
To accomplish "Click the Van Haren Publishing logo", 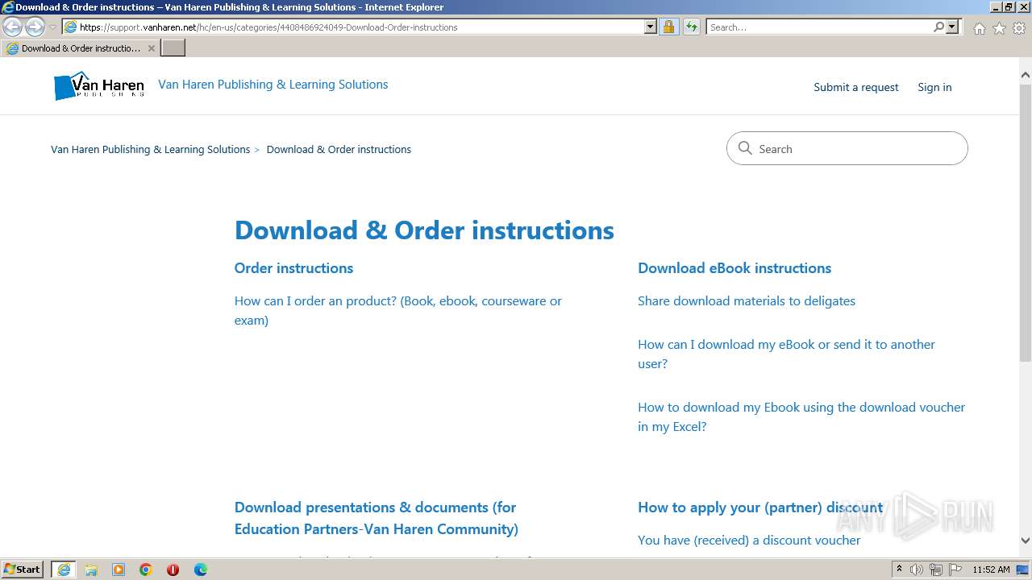I will coord(99,86).
